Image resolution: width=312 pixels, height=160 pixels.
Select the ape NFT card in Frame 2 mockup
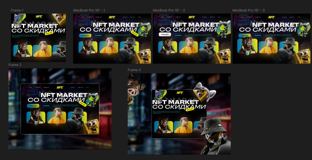click(x=57, y=116)
